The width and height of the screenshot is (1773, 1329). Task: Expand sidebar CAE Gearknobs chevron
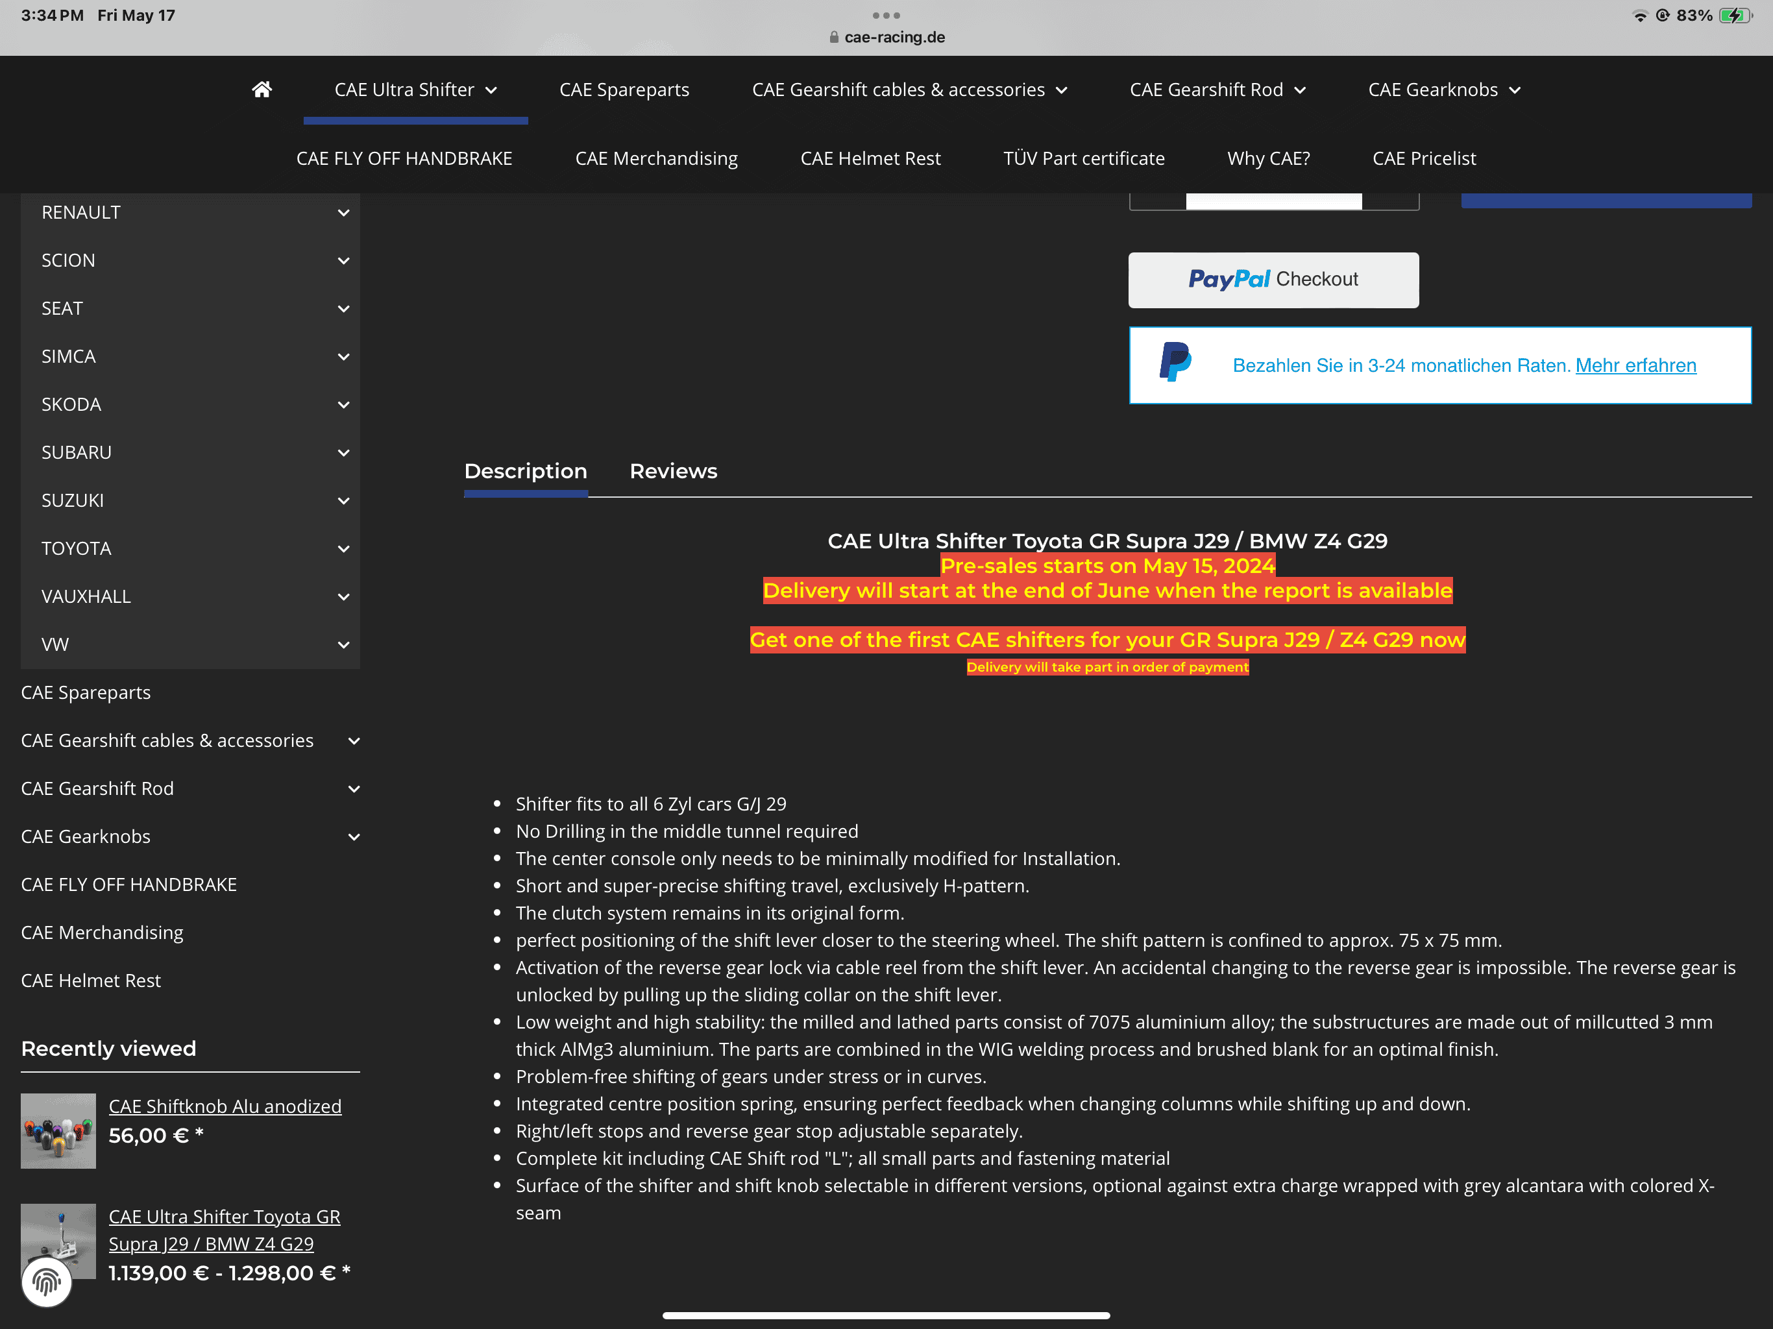pos(354,837)
